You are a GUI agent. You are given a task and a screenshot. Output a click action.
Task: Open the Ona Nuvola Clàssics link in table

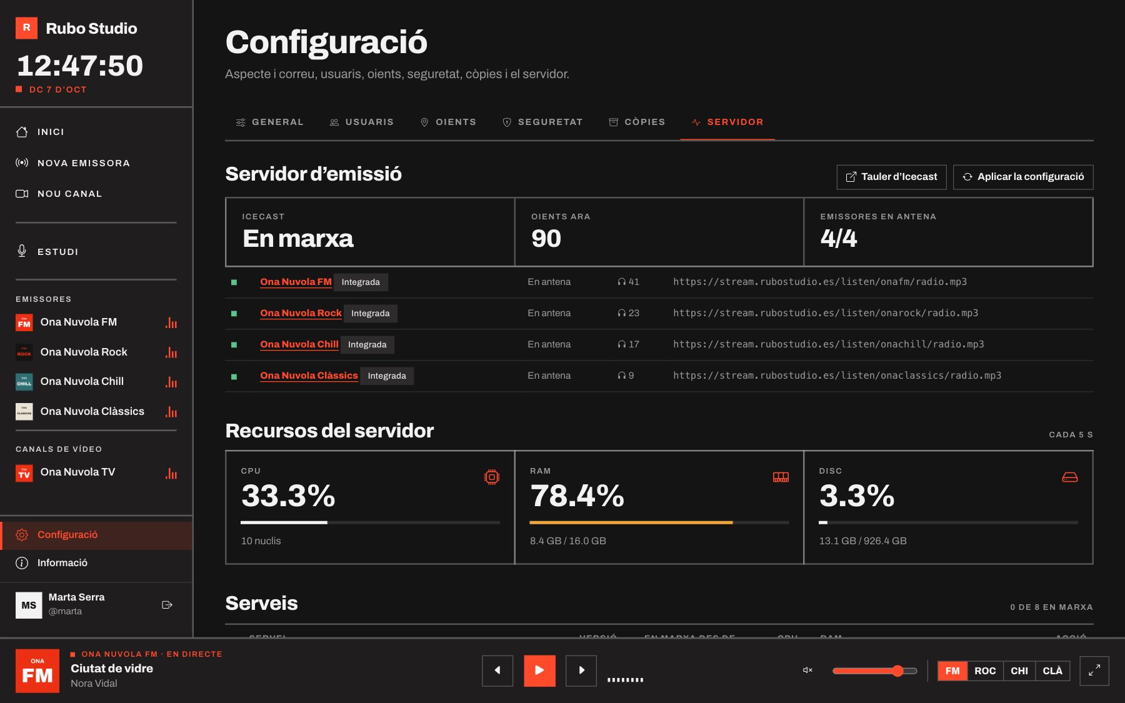point(309,376)
